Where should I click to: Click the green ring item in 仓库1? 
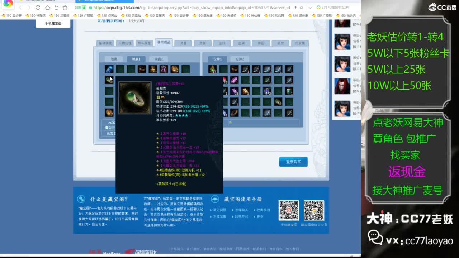[x=278, y=102]
